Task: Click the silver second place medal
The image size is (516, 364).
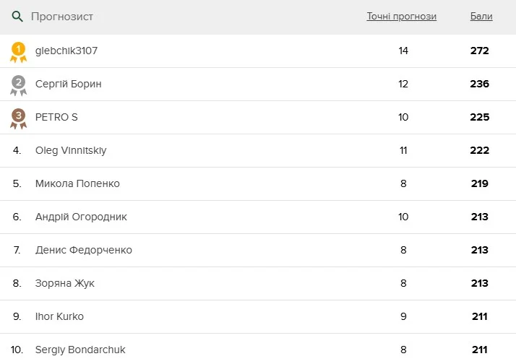Action: pyautogui.click(x=18, y=84)
